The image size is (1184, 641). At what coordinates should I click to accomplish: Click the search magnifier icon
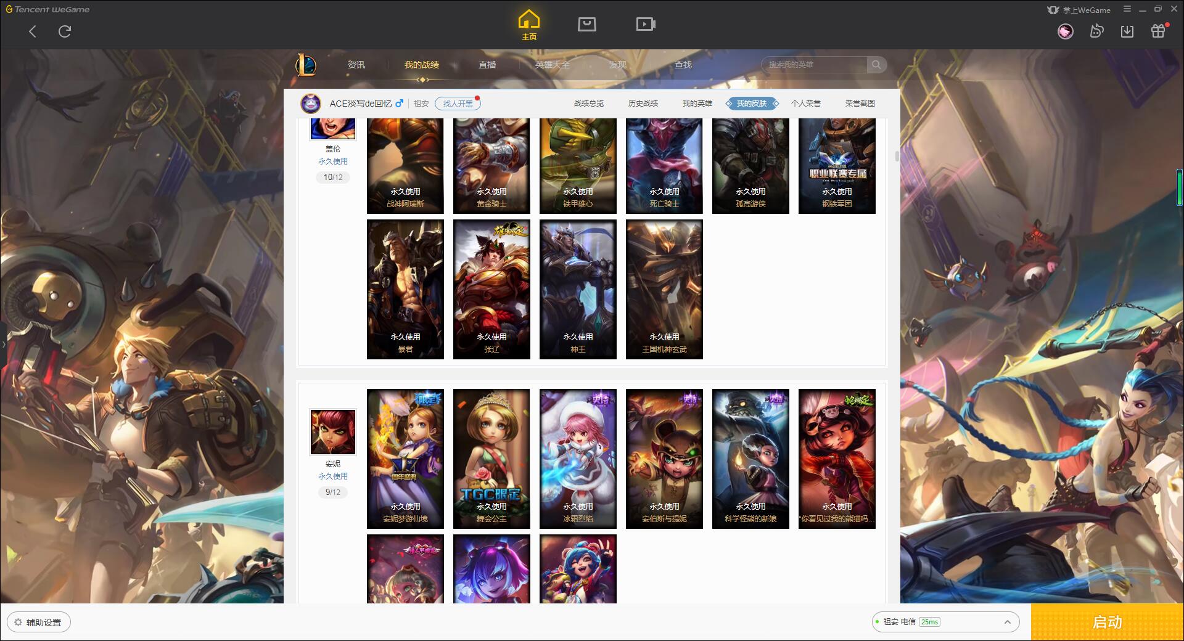(x=876, y=65)
